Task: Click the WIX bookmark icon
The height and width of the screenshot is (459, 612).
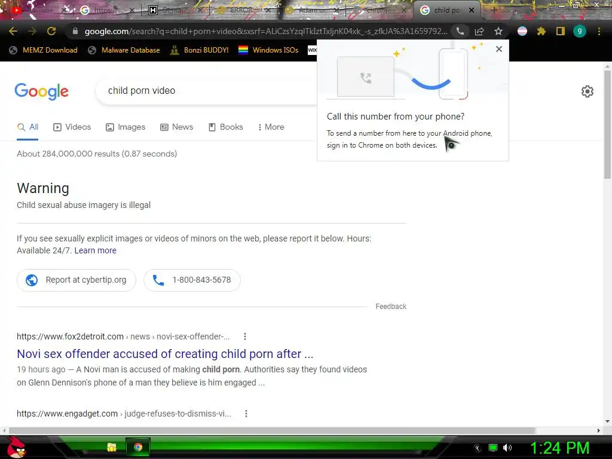Action: coord(312,50)
